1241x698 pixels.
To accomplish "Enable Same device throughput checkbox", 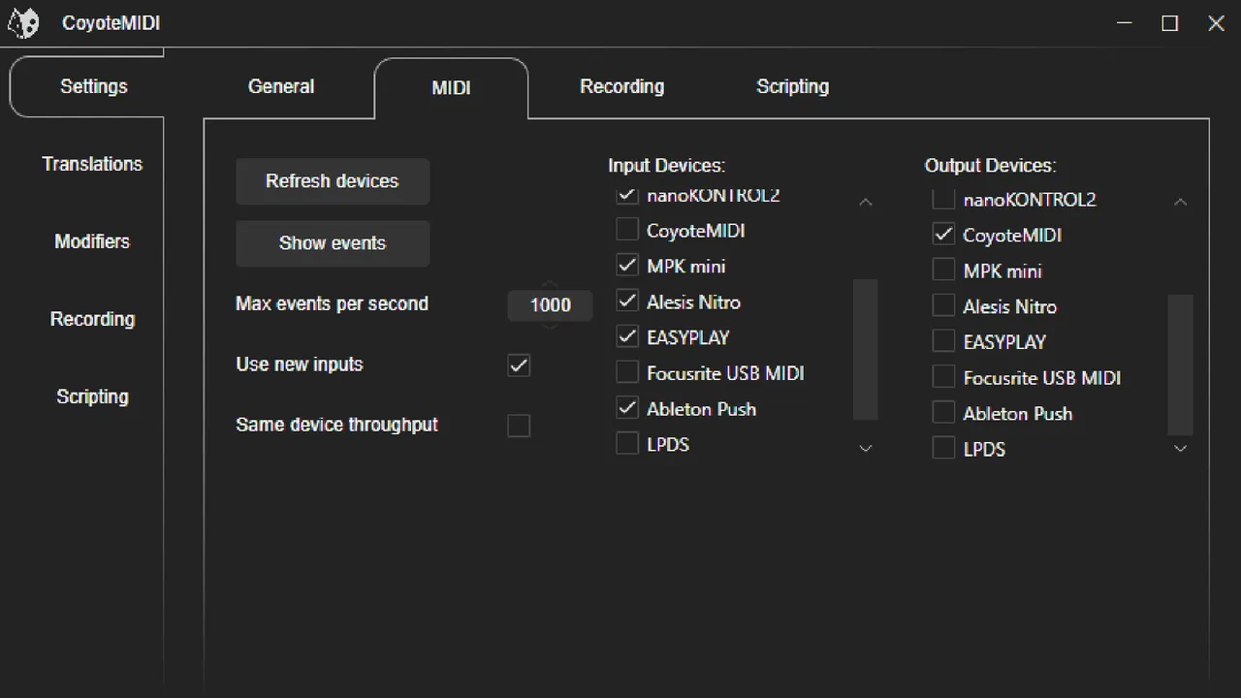I will [519, 426].
